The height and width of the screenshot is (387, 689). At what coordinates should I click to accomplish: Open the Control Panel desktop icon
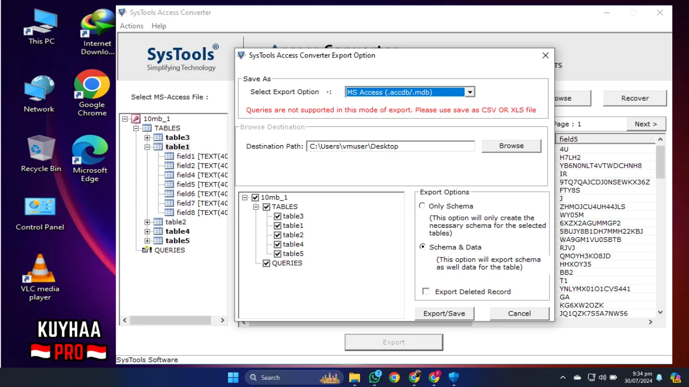(40, 213)
